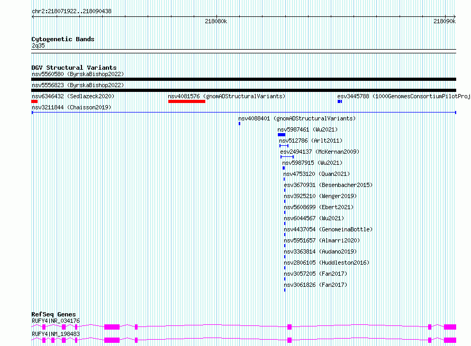The image size is (471, 346).
Task: Open esv2494137 (McKernan2009) variant label
Action: click(x=320, y=152)
